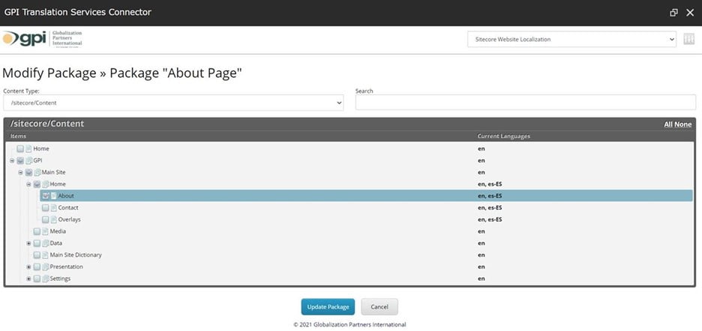The image size is (702, 331).
Task: Check the Overlays item checkbox
Action: tap(45, 219)
